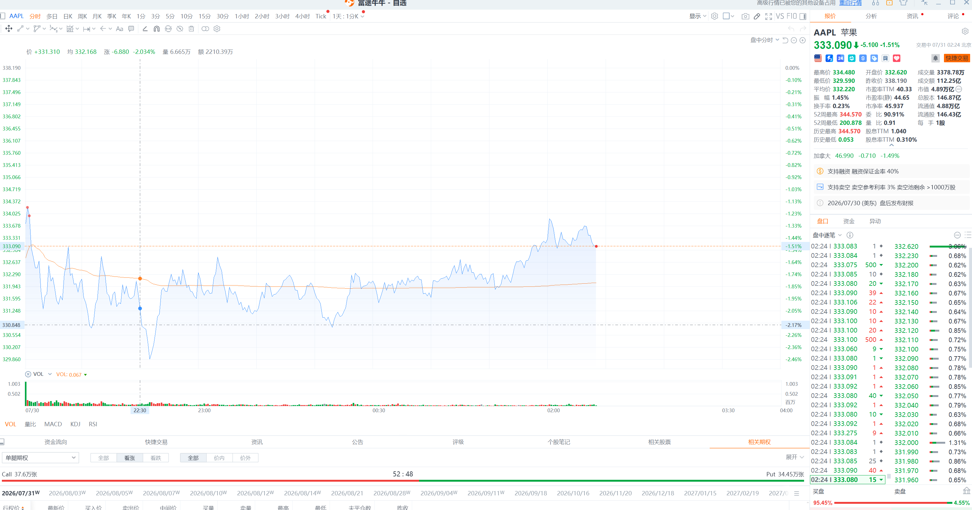Click the red heart favorite icon

(x=897, y=58)
